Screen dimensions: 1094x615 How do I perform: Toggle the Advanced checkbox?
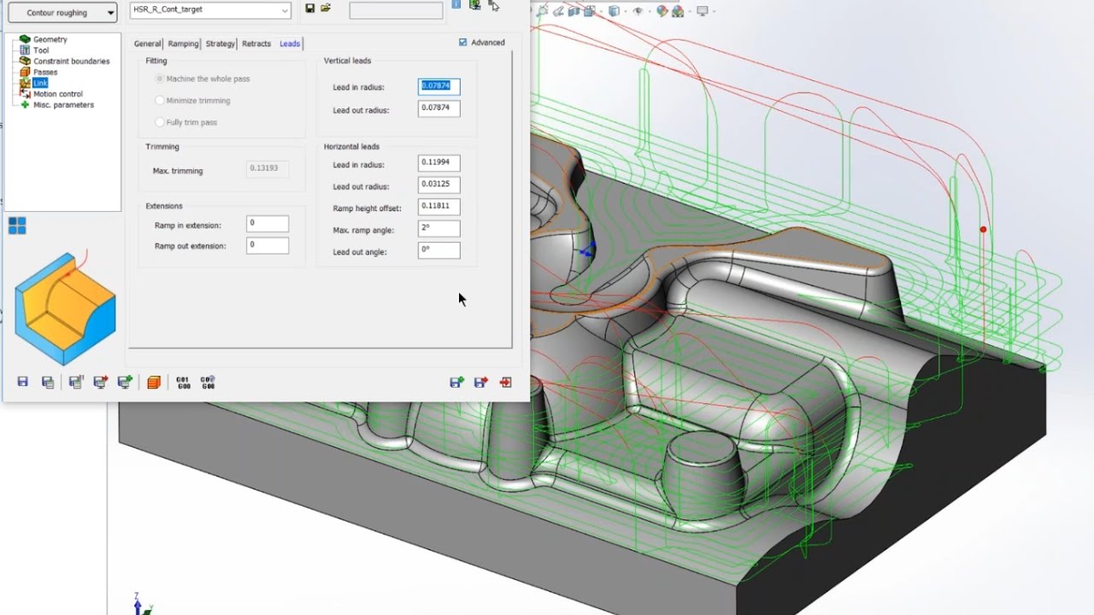[x=463, y=42]
